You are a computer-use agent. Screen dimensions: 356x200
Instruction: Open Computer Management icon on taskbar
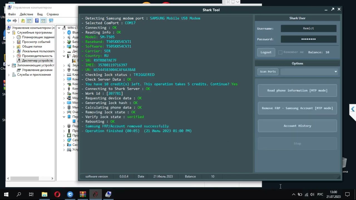point(108,194)
